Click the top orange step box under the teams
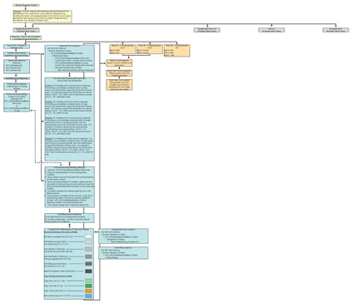The image size is (352, 303). coord(119,63)
